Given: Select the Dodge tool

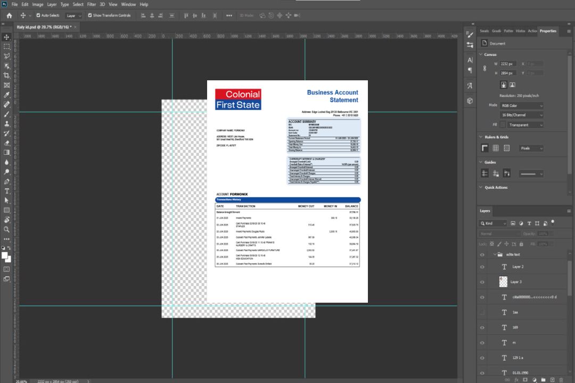Looking at the screenshot, I should coord(6,171).
